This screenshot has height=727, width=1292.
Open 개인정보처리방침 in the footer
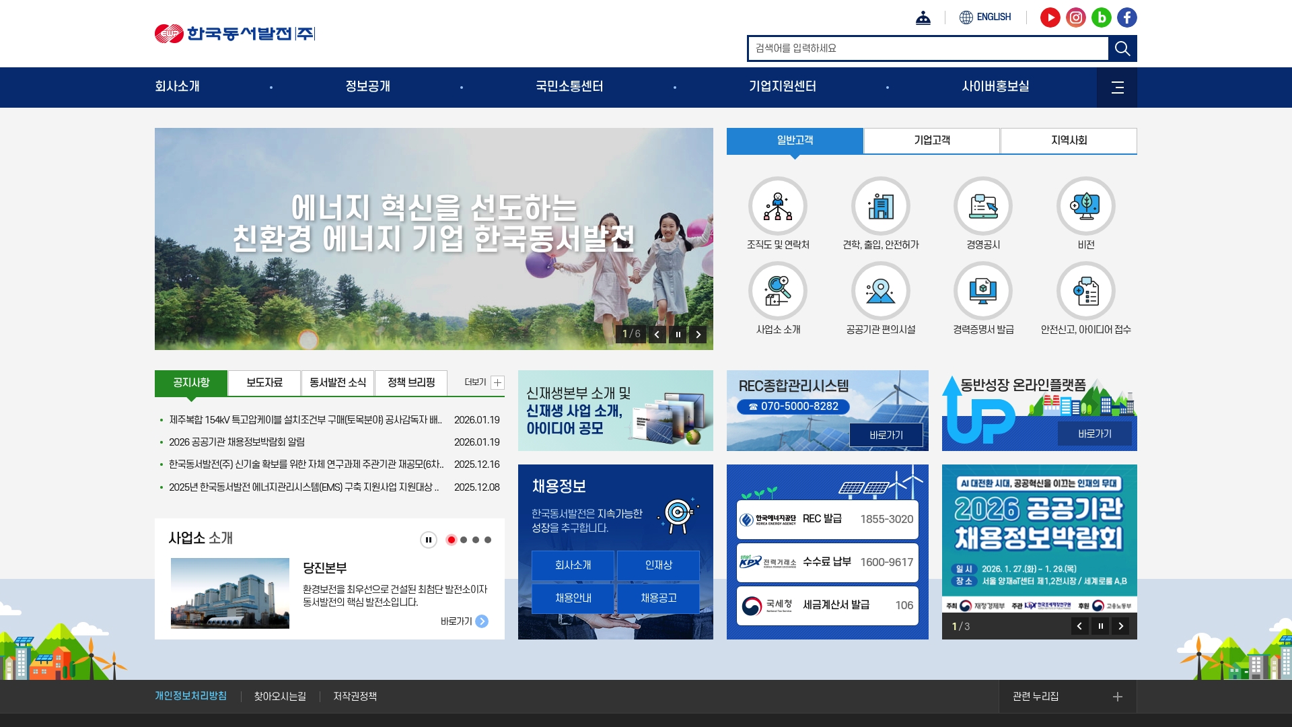[191, 697]
